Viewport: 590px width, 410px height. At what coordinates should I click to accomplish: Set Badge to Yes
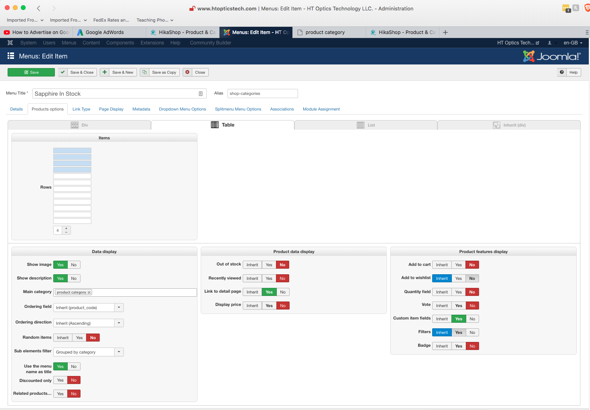(459, 346)
